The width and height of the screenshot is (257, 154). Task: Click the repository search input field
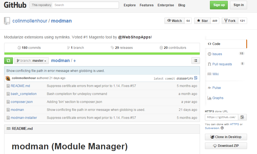click(85, 5)
